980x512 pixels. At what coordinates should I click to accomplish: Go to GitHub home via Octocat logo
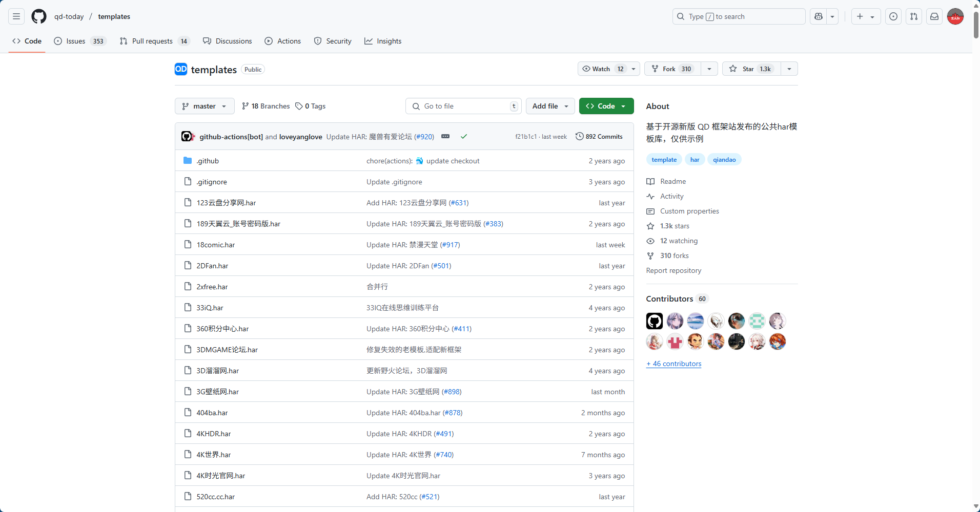pyautogui.click(x=39, y=16)
